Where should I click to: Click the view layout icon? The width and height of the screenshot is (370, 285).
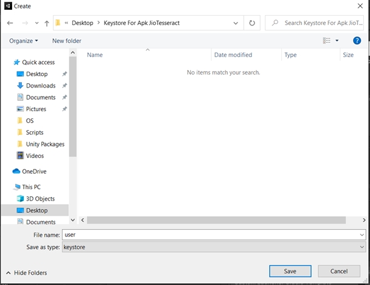tap(327, 41)
